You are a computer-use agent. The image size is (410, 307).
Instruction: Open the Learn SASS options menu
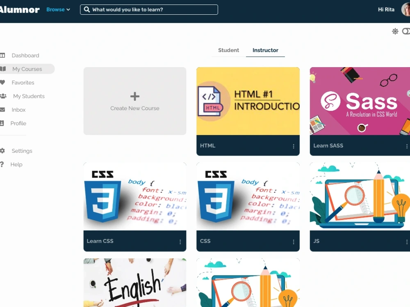(x=407, y=146)
